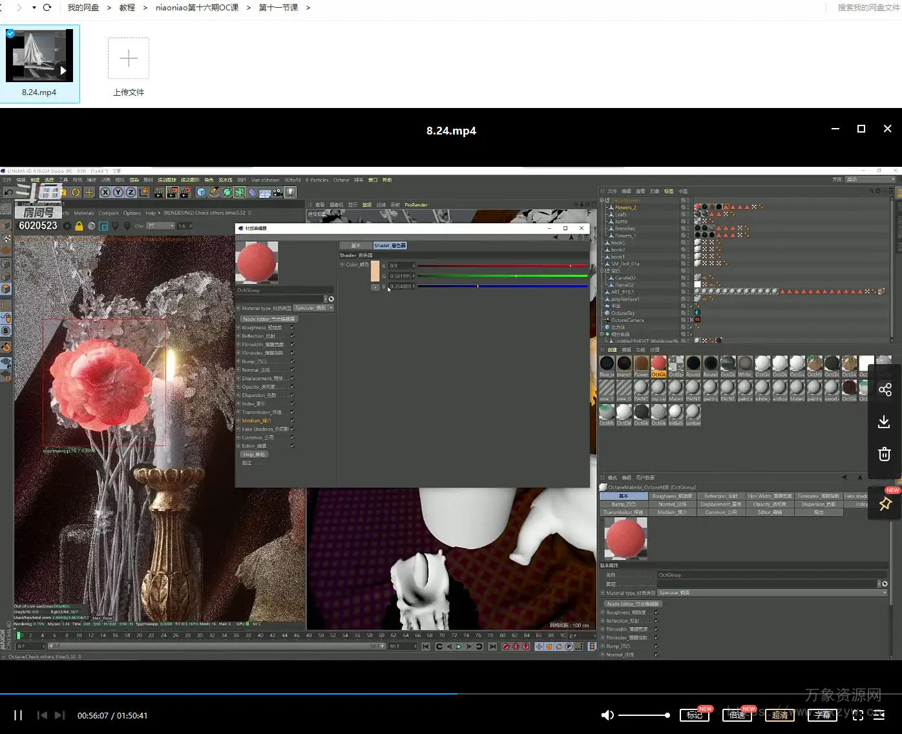This screenshot has height=734, width=902.
Task: Open the playlist icon in player bar
Action: pos(879,715)
